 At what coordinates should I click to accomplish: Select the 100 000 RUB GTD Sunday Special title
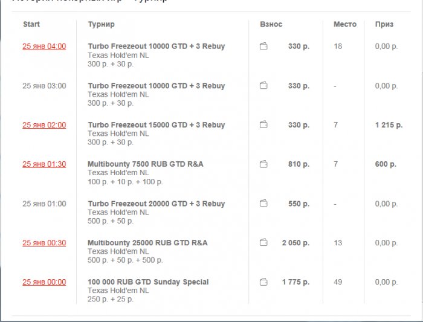pyautogui.click(x=148, y=282)
